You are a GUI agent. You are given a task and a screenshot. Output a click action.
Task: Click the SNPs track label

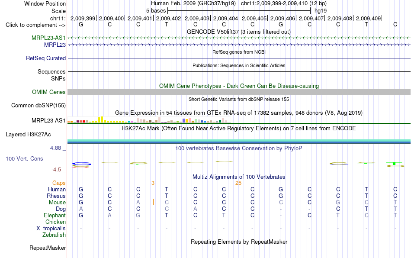coord(58,78)
